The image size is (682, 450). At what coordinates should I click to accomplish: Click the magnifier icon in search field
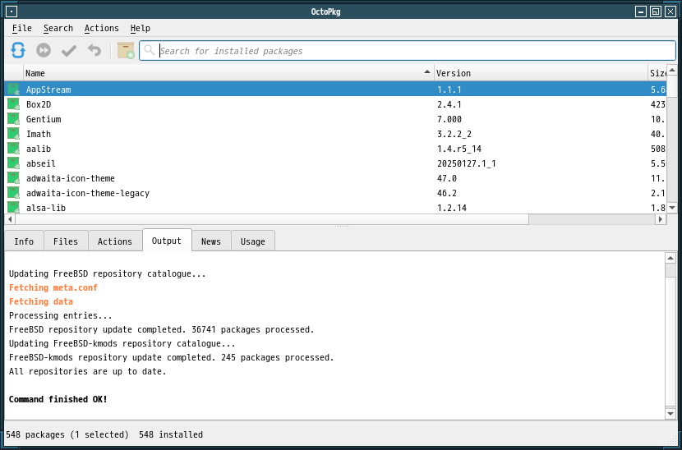pos(150,50)
